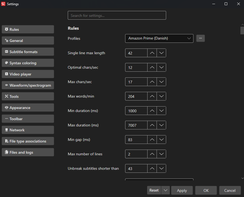Click the scrollbar down arrow
Image resolution: width=244 pixels, height=197 pixels.
click(242, 178)
